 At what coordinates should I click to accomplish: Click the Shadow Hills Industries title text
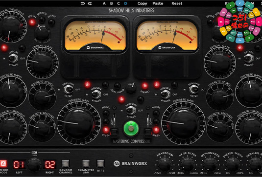(x=132, y=10)
